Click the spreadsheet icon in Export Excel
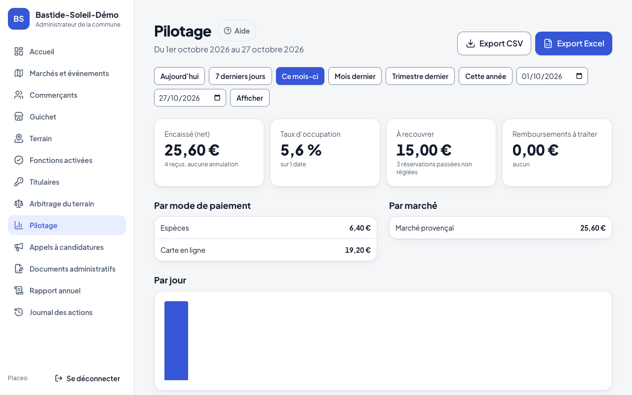This screenshot has width=632, height=395. [x=548, y=43]
